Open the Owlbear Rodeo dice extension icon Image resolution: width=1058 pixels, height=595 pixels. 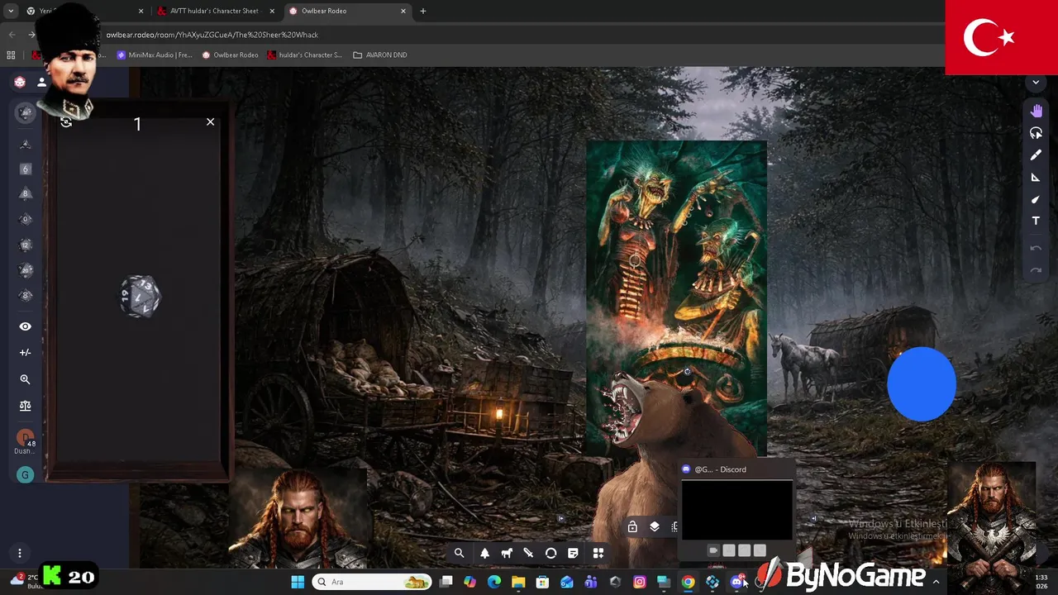pyautogui.click(x=20, y=82)
